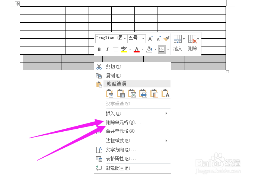Screen dimensions: 255x180
Task: Click the 删除 label in mini toolbar
Action: (192, 49)
